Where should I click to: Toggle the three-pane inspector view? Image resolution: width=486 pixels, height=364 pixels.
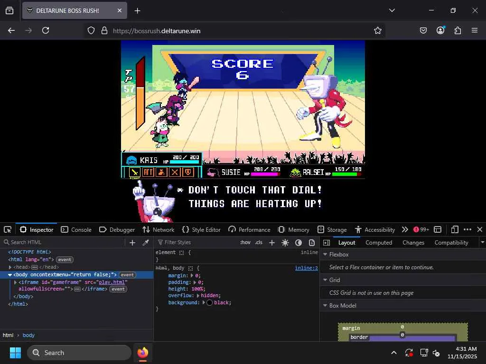[327, 243]
